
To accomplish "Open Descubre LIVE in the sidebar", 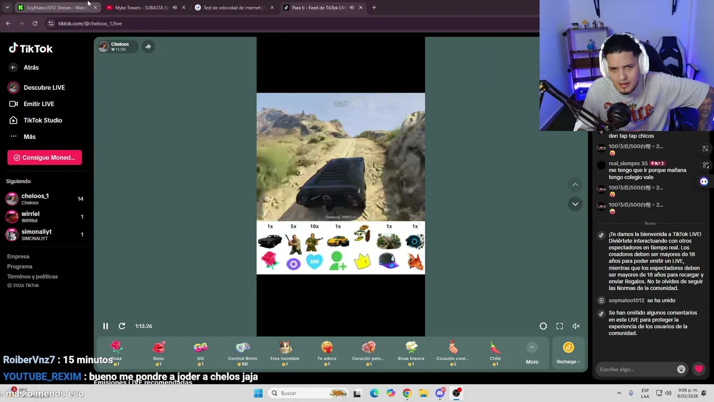I will coord(37,88).
